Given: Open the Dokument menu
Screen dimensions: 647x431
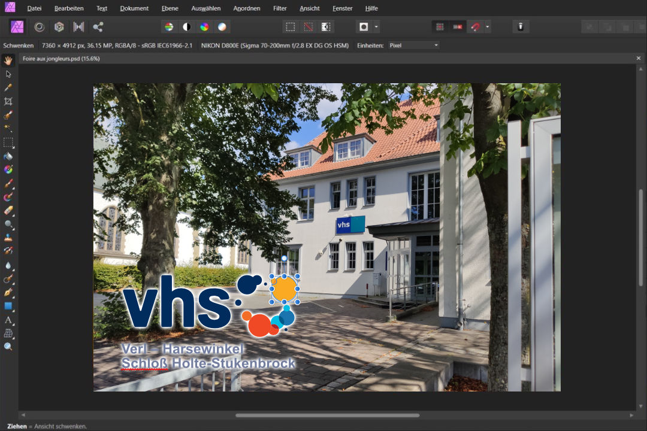Looking at the screenshot, I should 134,8.
